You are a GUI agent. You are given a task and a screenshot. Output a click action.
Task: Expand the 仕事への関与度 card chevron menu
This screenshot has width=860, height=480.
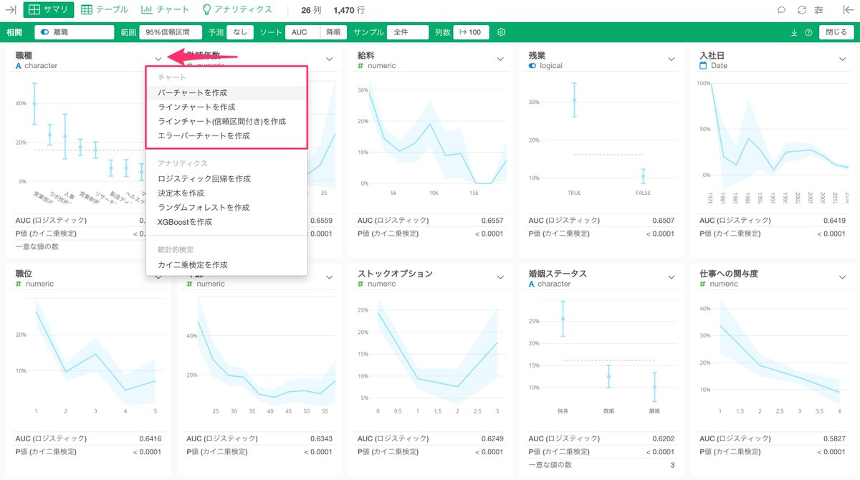coord(842,277)
